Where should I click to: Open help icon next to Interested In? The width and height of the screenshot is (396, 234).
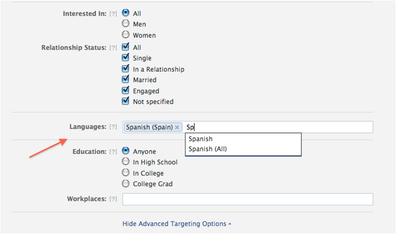pyautogui.click(x=113, y=14)
